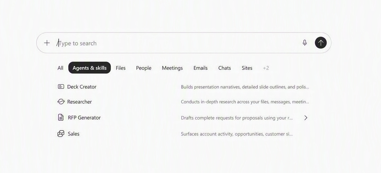381x173 pixels.
Task: Click the Sales cube icon
Action: tap(61, 134)
